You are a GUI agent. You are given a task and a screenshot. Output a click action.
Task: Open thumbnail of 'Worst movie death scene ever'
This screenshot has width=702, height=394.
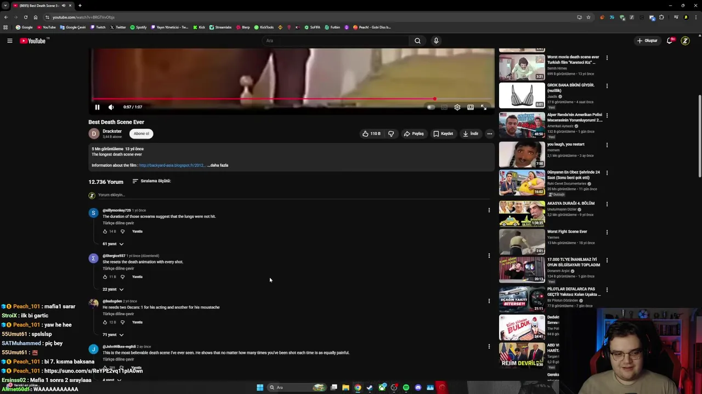tap(522, 67)
